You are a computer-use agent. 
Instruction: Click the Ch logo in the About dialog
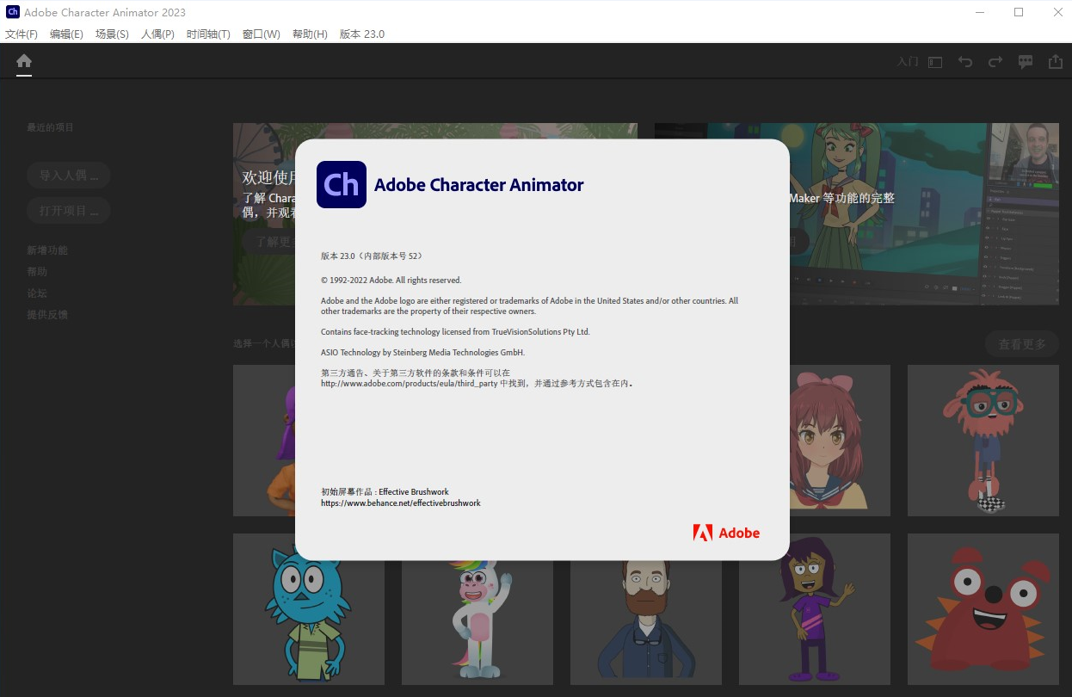pyautogui.click(x=341, y=184)
